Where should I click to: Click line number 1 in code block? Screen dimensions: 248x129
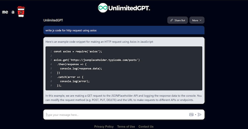pos(51,51)
